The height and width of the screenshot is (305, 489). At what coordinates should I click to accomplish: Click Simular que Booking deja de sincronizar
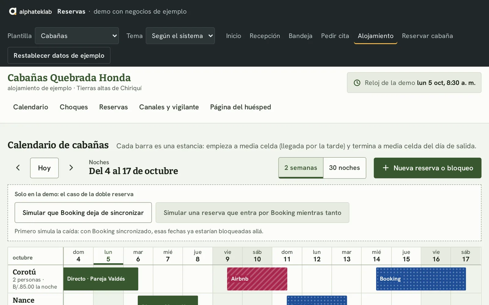(83, 213)
